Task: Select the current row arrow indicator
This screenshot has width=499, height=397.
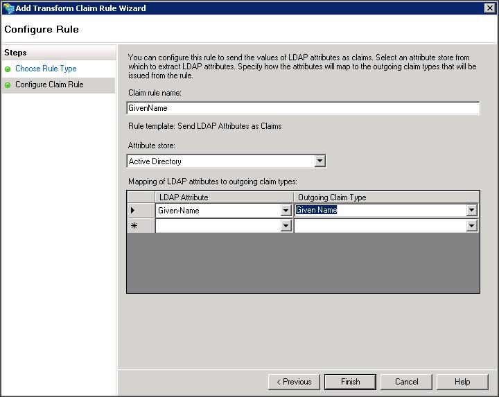Action: 133,210
